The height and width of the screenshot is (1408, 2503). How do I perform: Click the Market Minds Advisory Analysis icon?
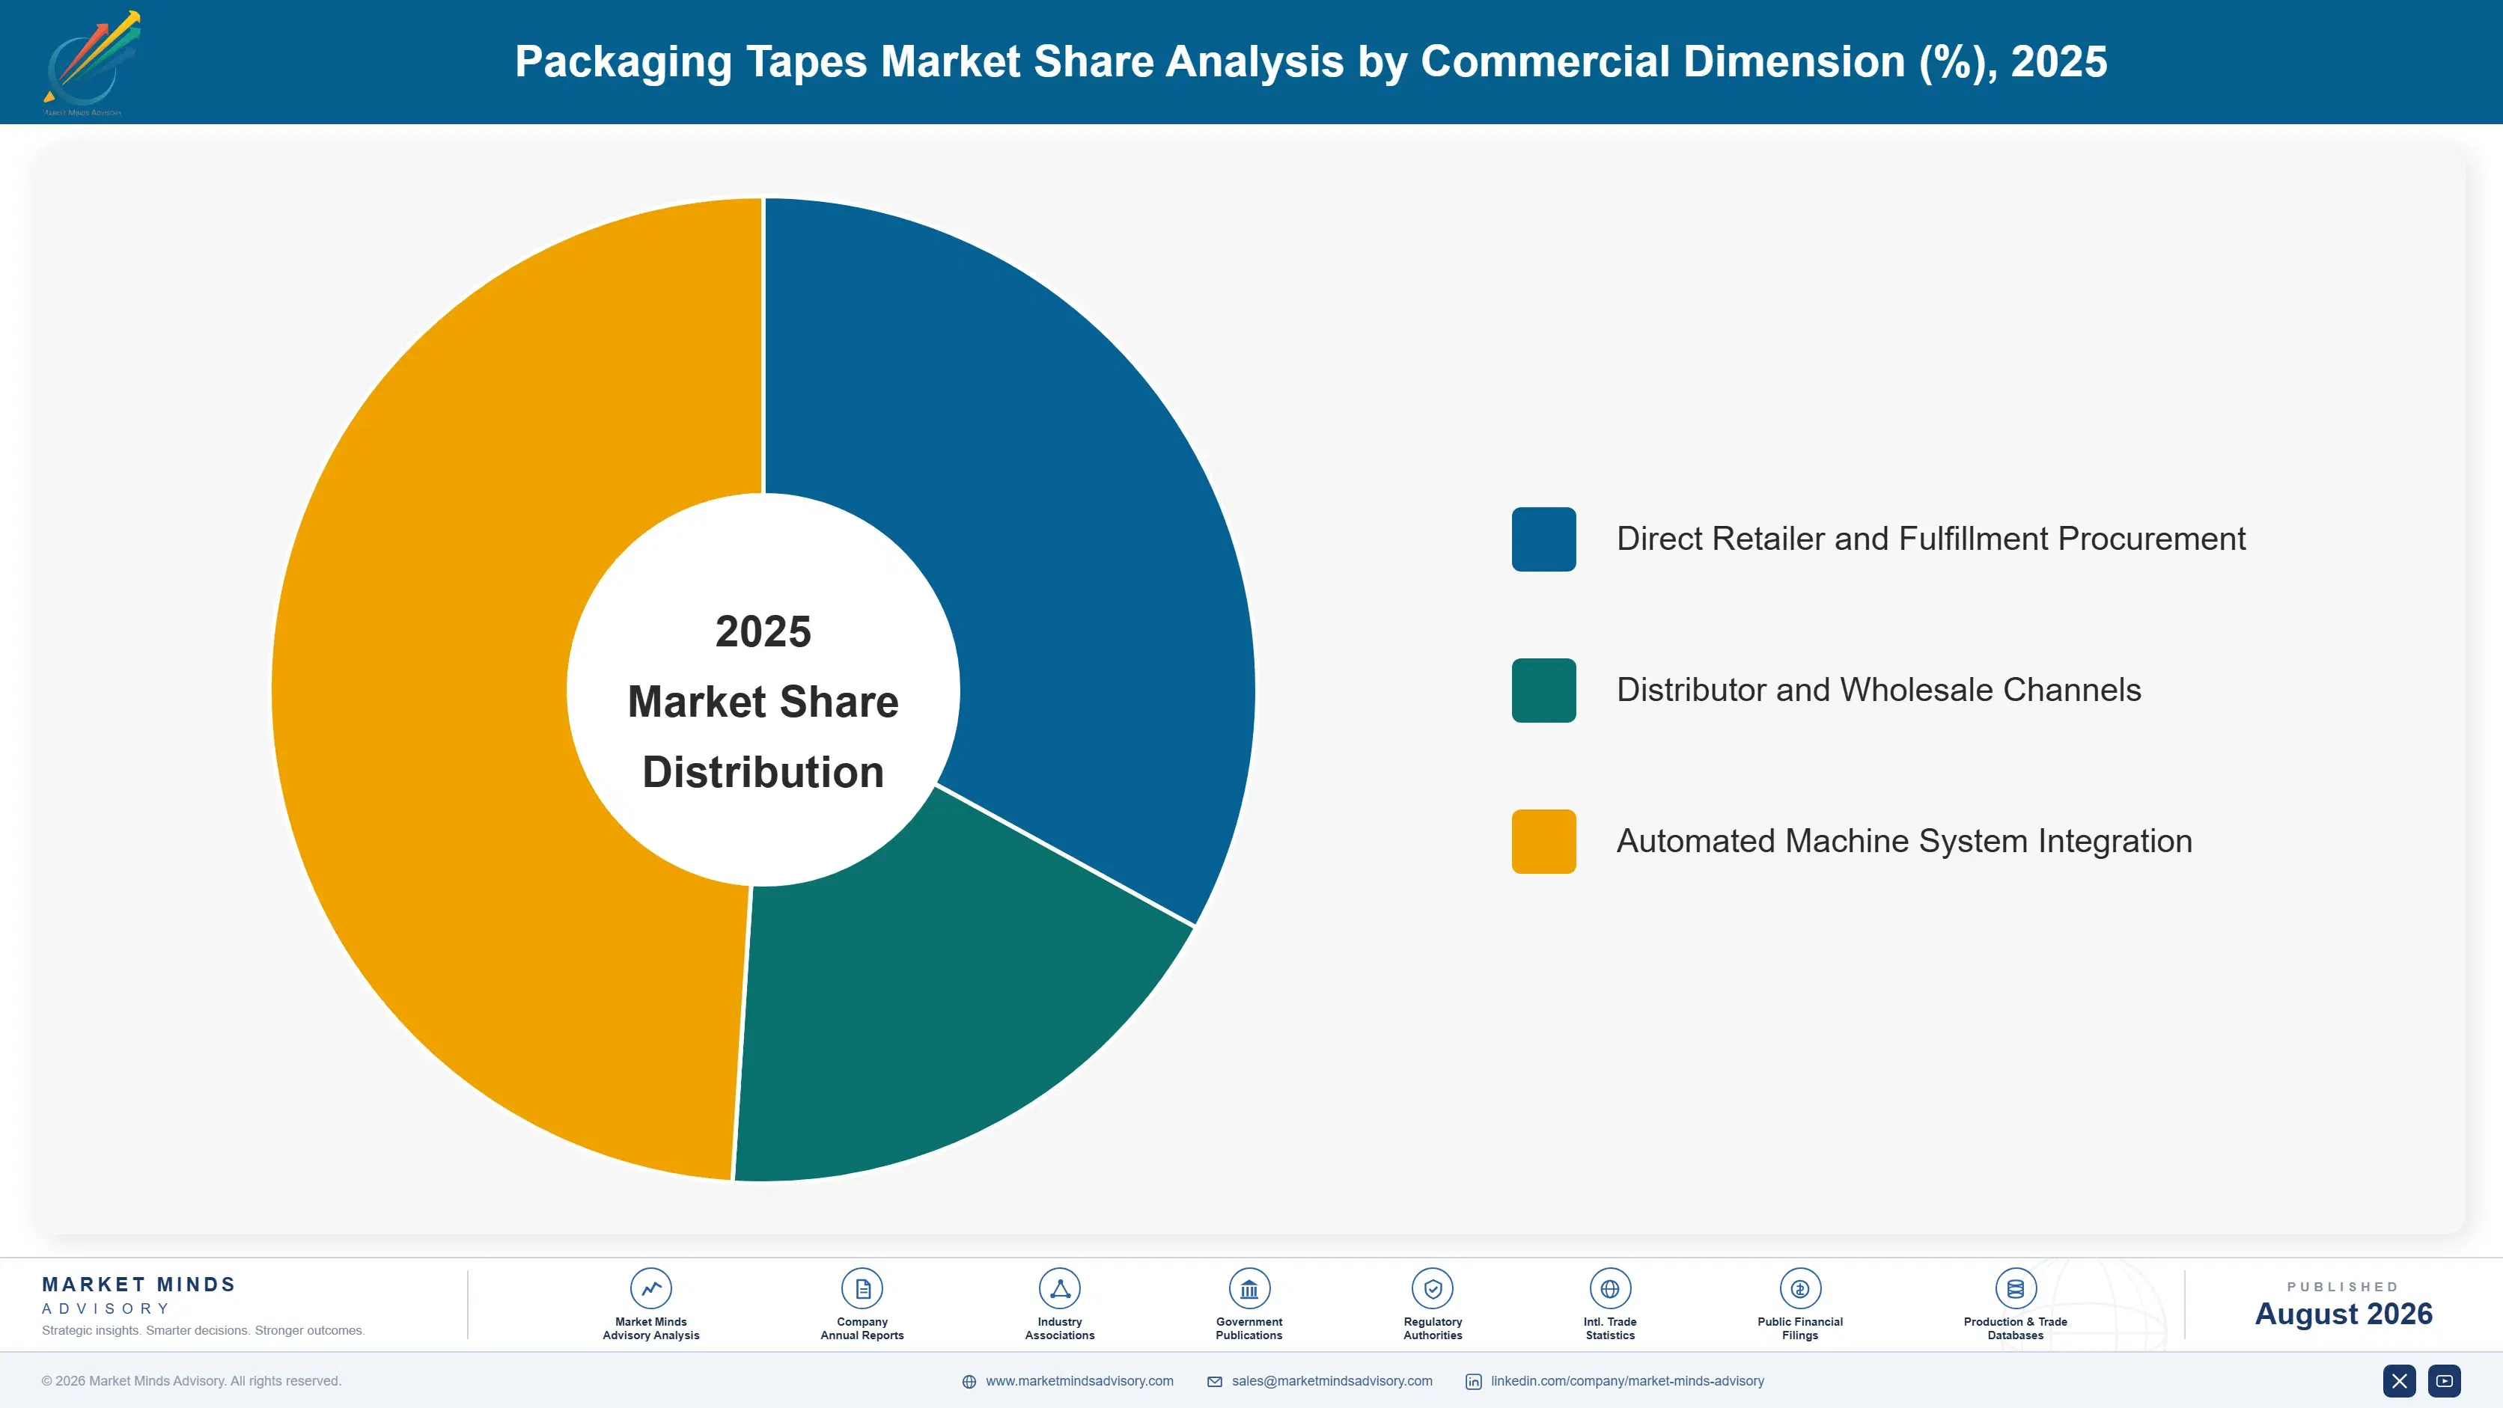tap(651, 1288)
